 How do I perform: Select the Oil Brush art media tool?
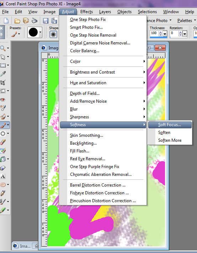[x=3, y=210]
